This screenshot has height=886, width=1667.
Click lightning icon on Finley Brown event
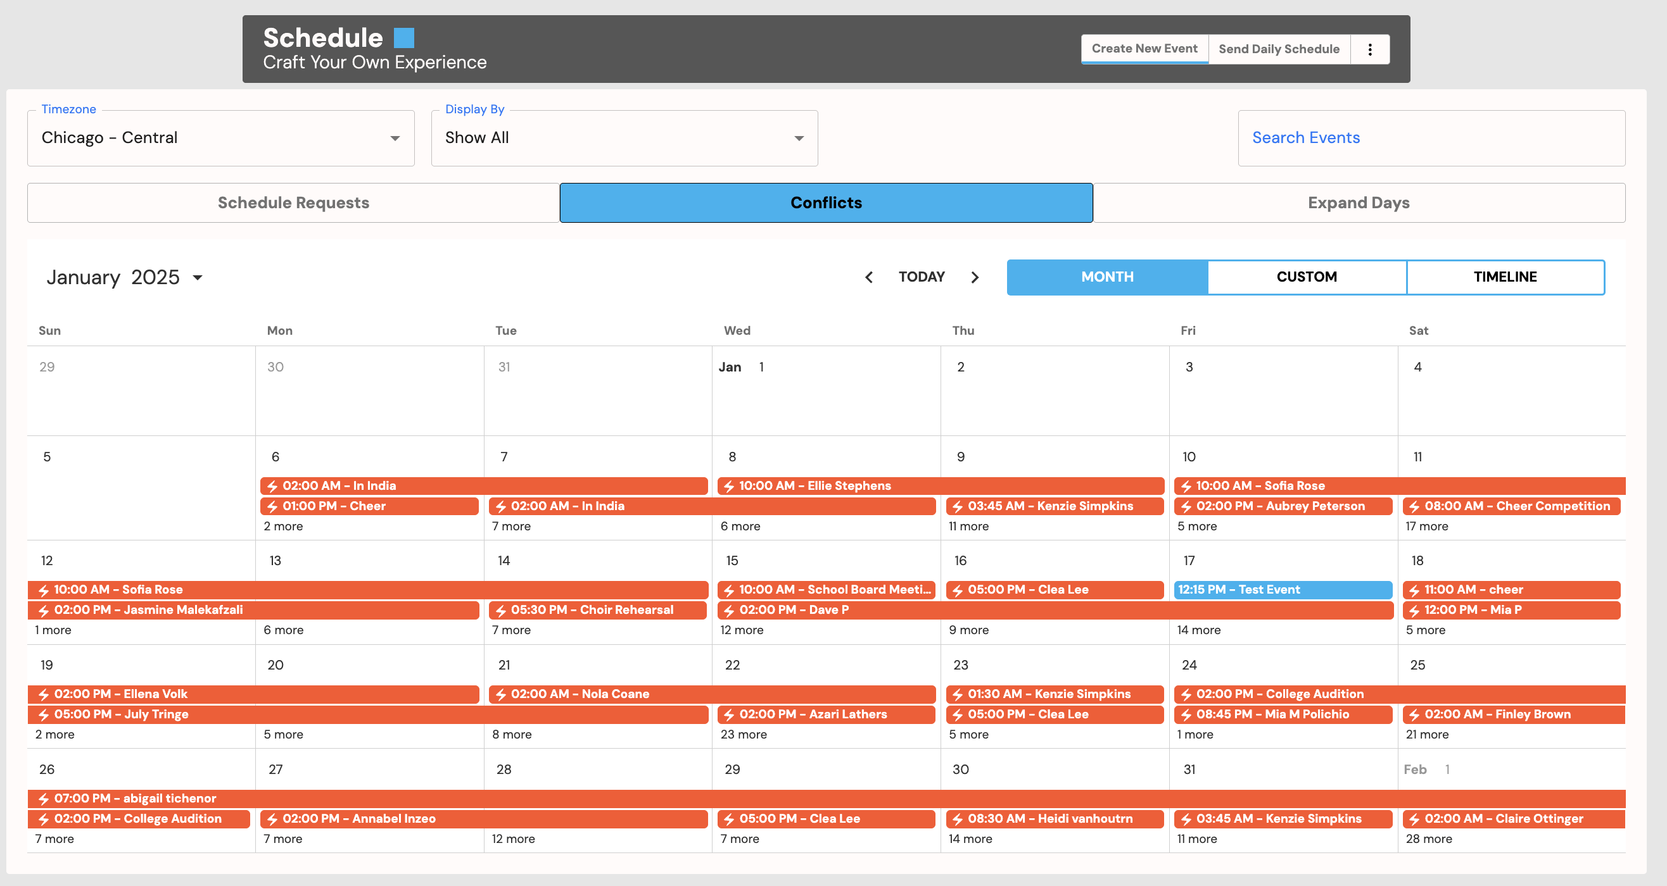[x=1414, y=714]
